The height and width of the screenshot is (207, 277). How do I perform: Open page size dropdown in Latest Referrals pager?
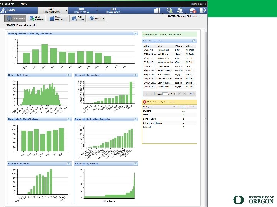click(x=192, y=94)
